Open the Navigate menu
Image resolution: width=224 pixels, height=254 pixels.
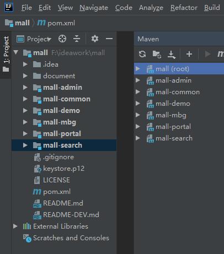[x=94, y=8]
